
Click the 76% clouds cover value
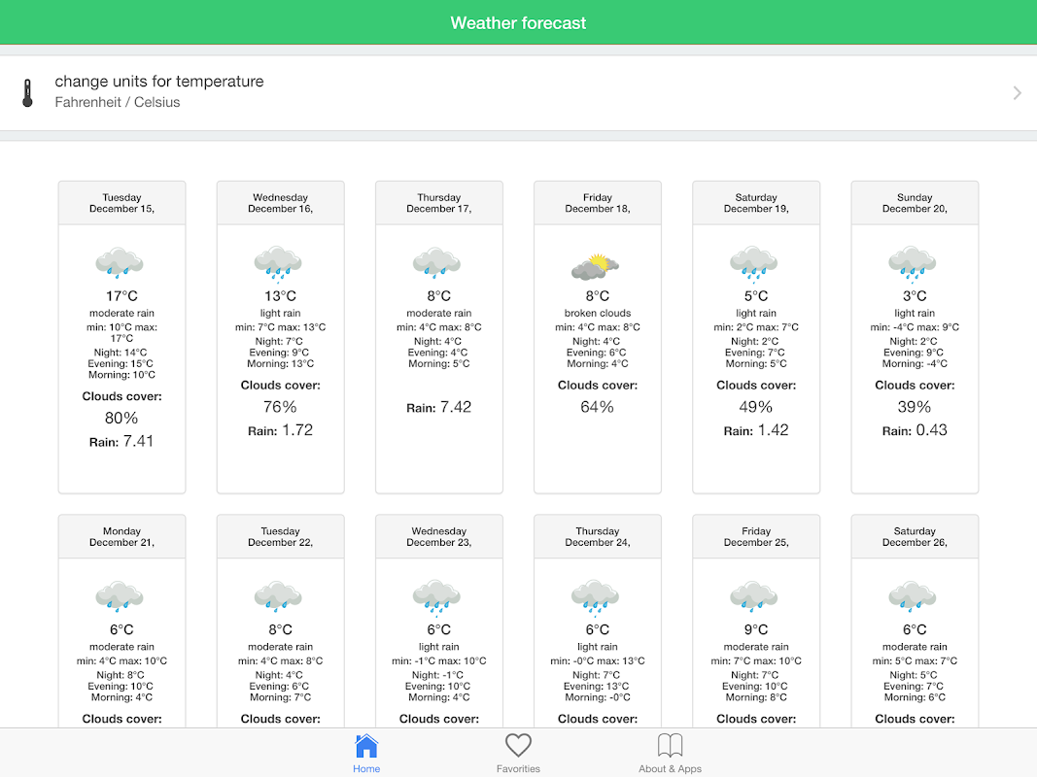281,407
